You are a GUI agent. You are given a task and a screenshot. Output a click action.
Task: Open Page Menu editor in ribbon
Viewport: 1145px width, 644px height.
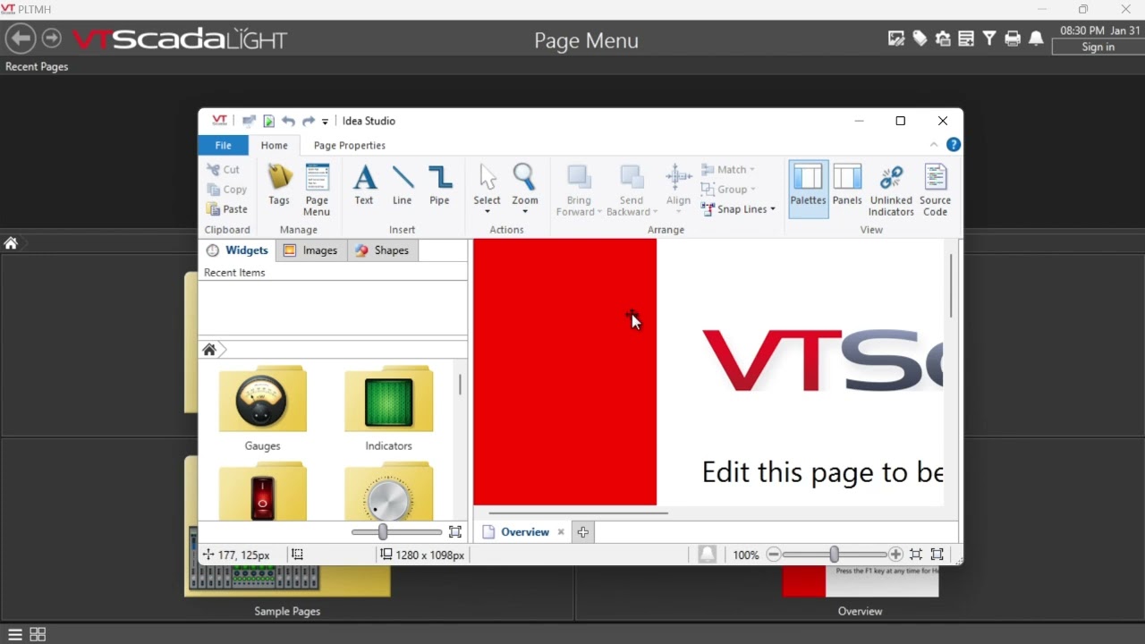click(x=317, y=190)
